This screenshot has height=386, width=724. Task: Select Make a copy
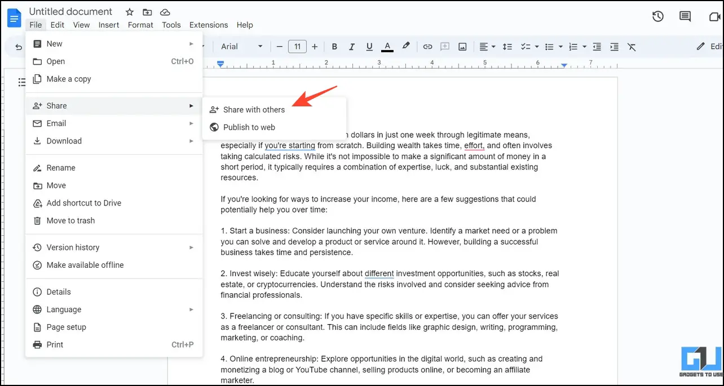pyautogui.click(x=114, y=79)
